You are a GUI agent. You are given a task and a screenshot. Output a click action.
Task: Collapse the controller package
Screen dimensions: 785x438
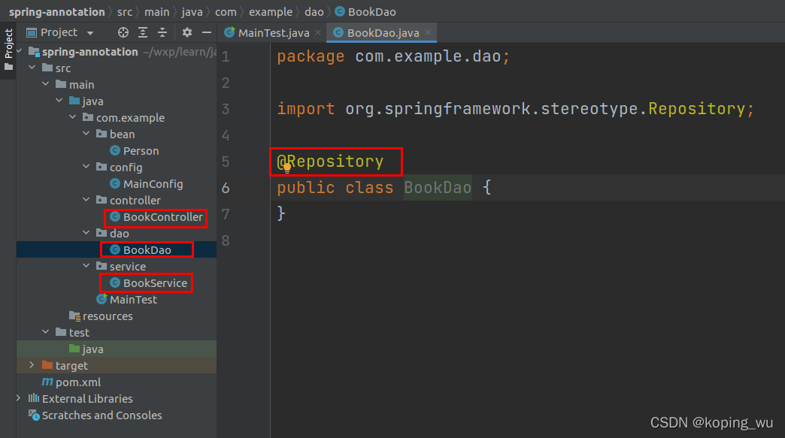(86, 200)
